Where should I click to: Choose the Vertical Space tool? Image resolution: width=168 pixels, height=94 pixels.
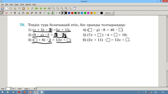click(40, 13)
